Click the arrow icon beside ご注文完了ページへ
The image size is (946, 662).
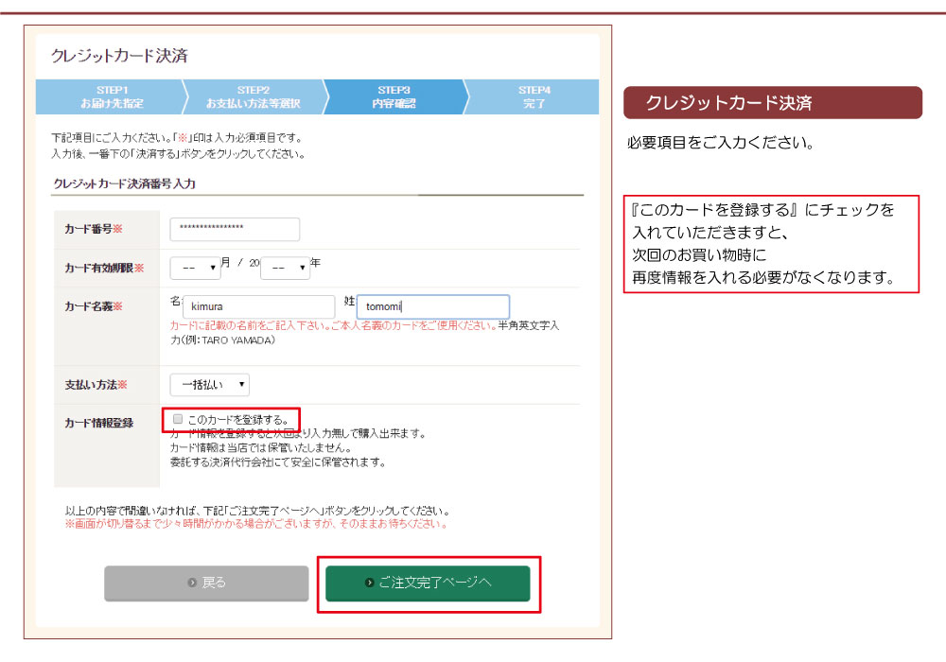369,584
